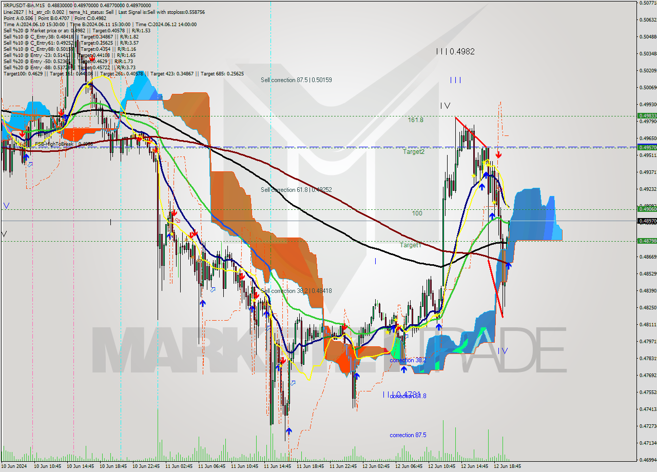Image resolution: width=657 pixels, height=472 pixels.
Task: Click the 0.4741 price axis label
Action: (648, 409)
